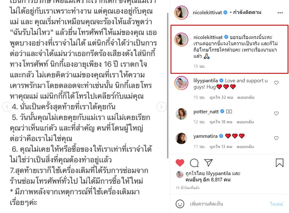This screenshot has width=289, height=213.
Task: Go to previous carousel image arrow
Action: pyautogui.click(x=7, y=107)
